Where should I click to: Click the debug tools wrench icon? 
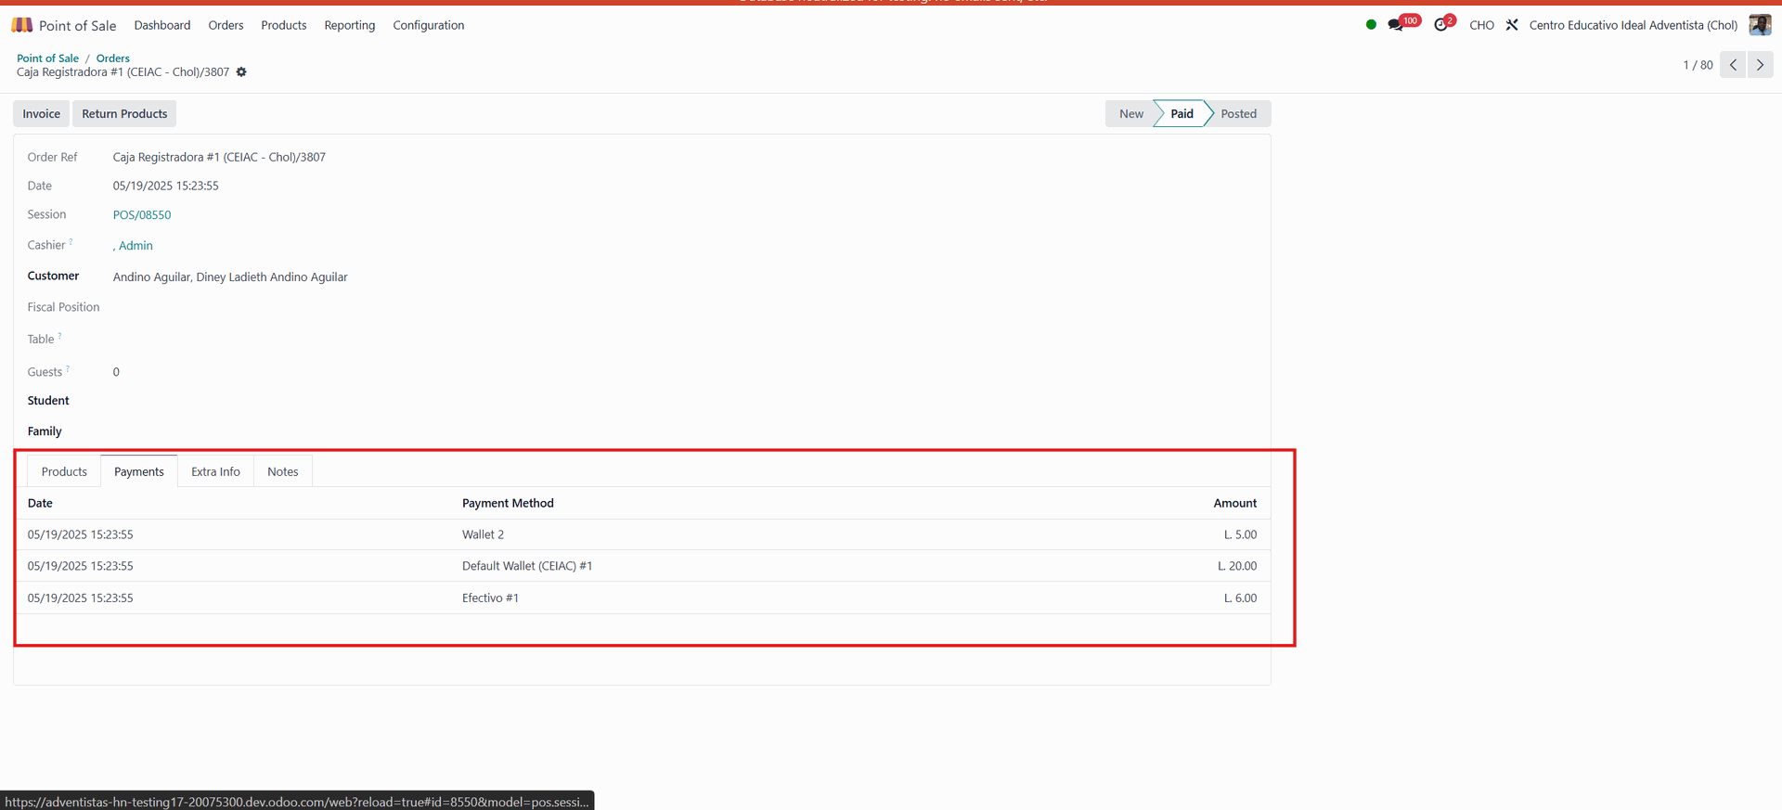point(1512,25)
